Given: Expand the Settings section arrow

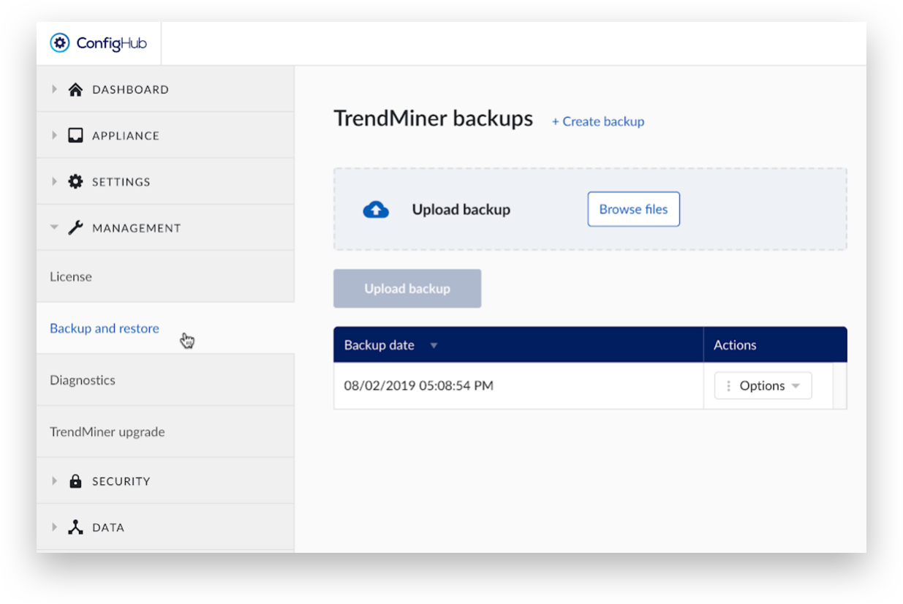Looking at the screenshot, I should click(54, 181).
